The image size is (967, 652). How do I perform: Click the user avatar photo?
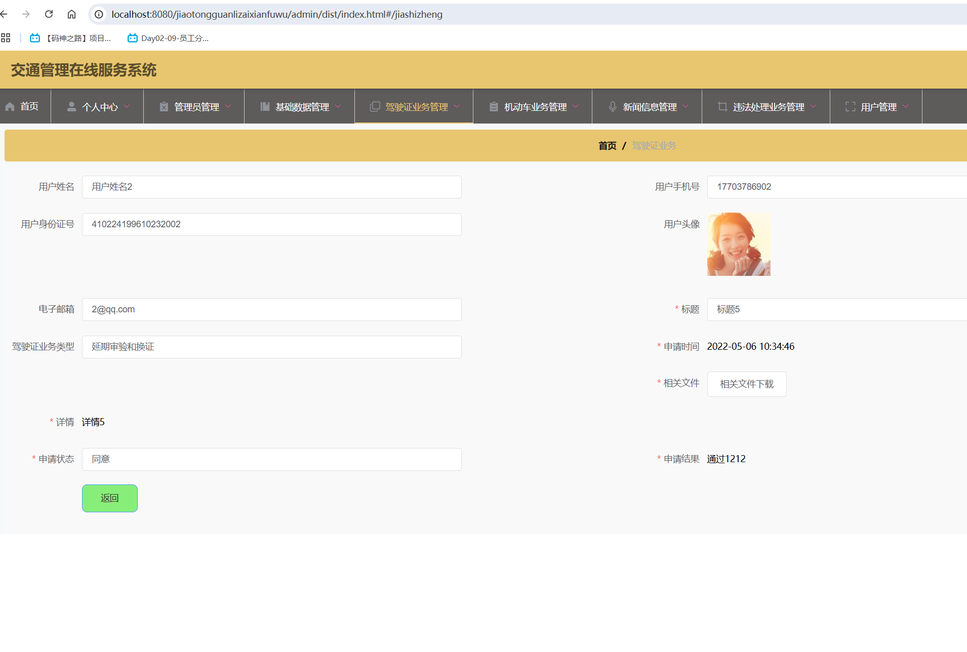(738, 244)
